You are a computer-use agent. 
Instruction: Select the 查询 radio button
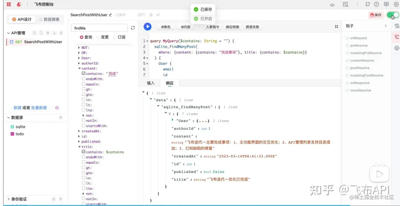82,37
